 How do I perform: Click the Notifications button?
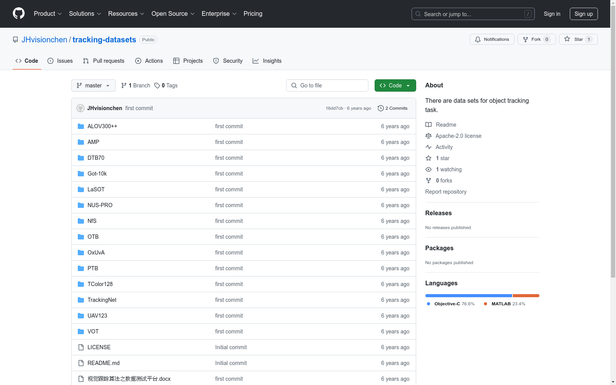(492, 39)
